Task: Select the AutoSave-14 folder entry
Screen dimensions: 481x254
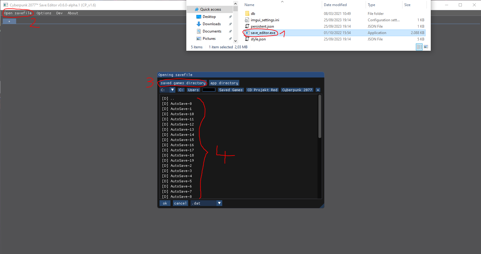Action: click(239, 135)
